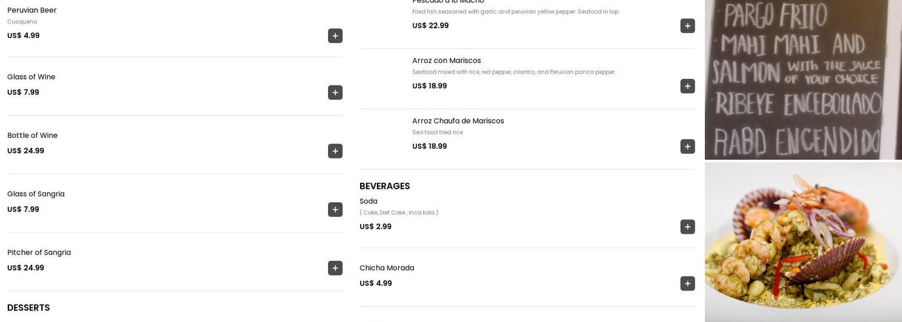Image resolution: width=902 pixels, height=322 pixels.
Task: Add Peruvian Beer to the order
Action: click(335, 36)
